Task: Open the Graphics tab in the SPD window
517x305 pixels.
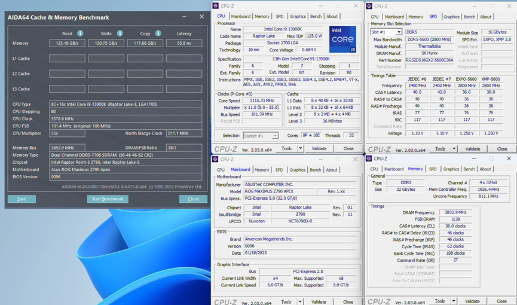Action: pyautogui.click(x=451, y=17)
